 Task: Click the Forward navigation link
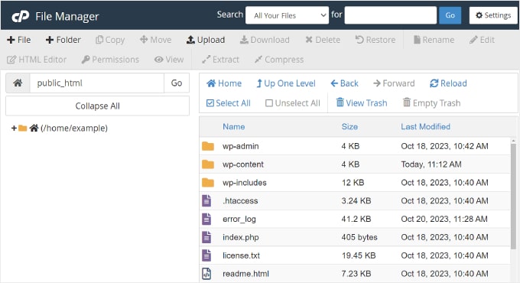tap(394, 83)
